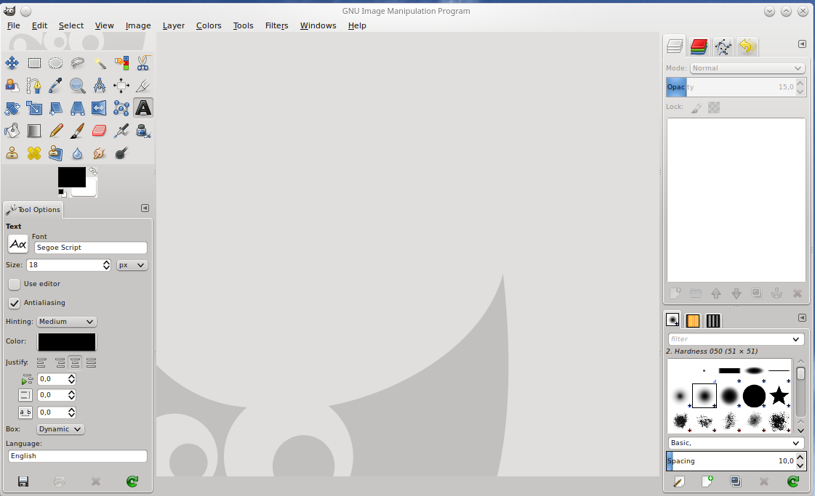Choose the Color Picker eyedropper tool
815x496 pixels.
(55, 86)
